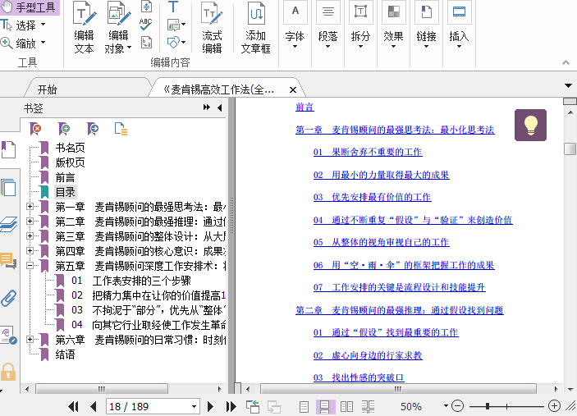The image size is (577, 416).
Task: Open the Pages thumbnail side panel icon
Action: (8, 187)
